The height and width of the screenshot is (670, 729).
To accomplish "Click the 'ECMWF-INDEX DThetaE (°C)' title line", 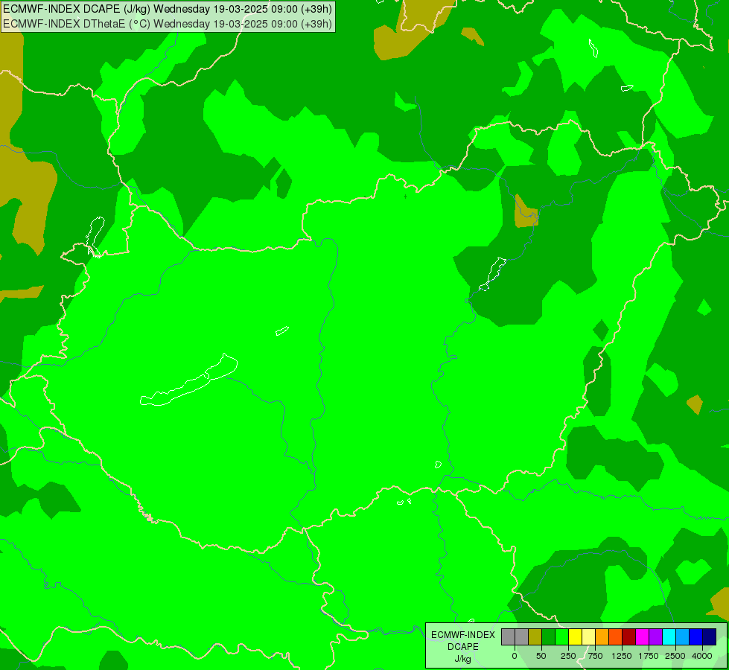I will click(x=168, y=24).
